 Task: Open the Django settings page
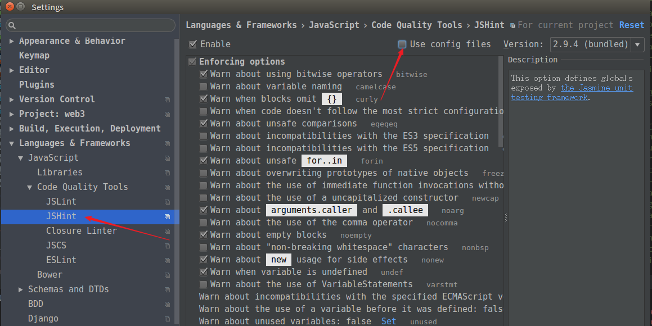43,319
